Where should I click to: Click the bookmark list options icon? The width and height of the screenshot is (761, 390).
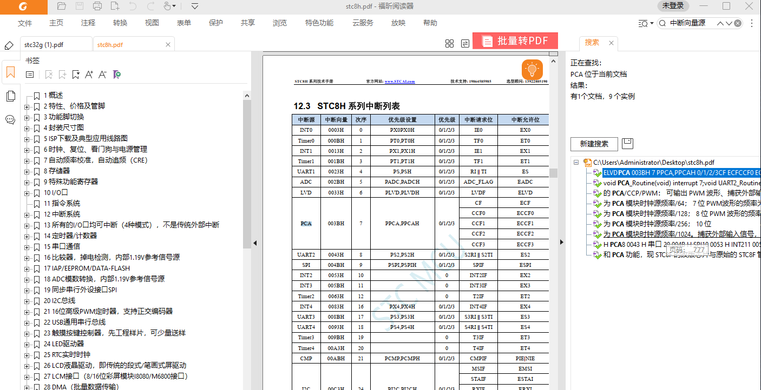(x=30, y=75)
